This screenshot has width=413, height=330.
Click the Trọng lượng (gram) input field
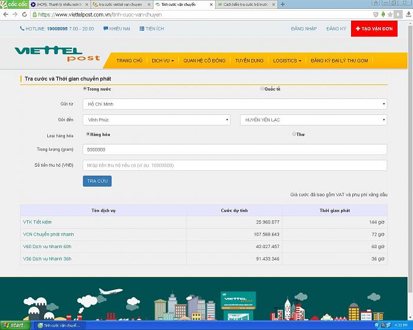point(235,150)
